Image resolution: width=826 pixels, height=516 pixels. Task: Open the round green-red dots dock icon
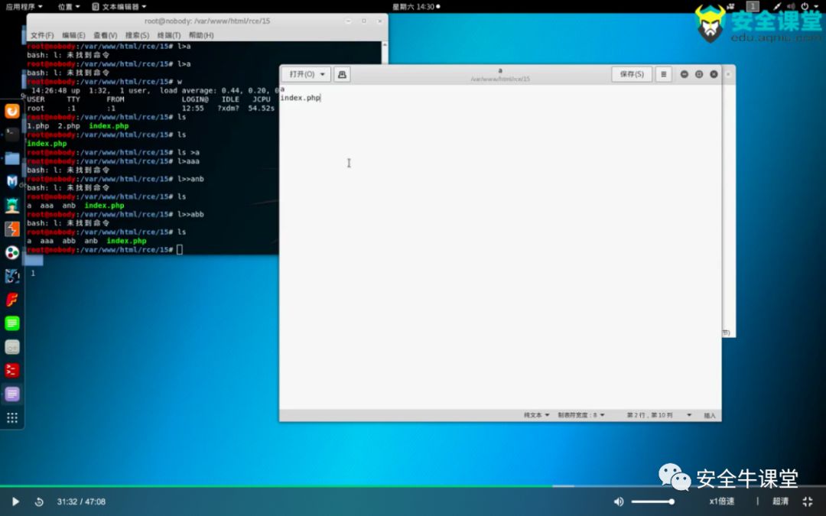[x=12, y=253]
